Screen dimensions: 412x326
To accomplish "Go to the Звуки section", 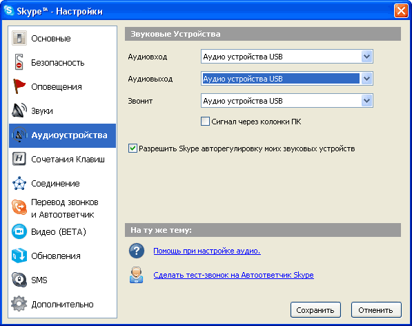I will coord(63,111).
